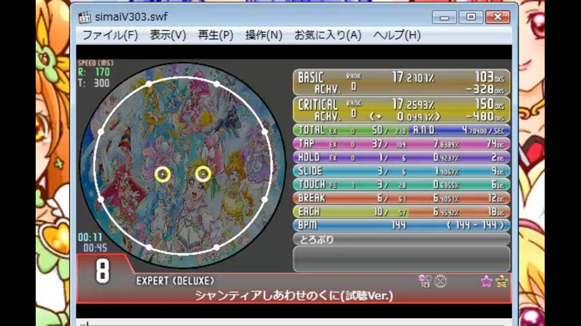Open the お気に入り(A) menu

[x=327, y=35]
